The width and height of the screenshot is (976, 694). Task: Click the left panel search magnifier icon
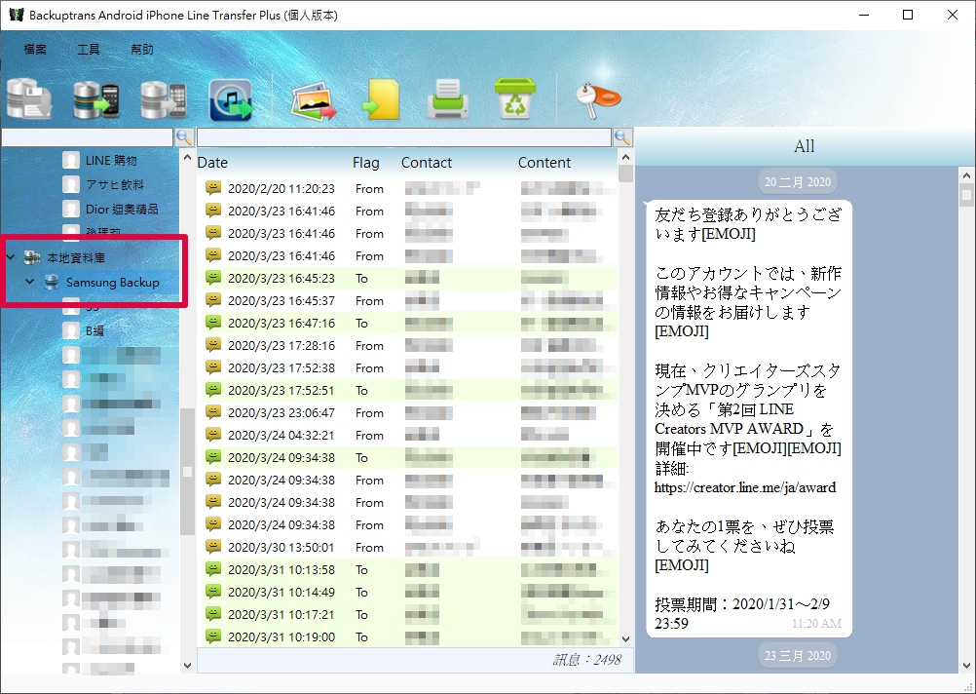pos(184,137)
